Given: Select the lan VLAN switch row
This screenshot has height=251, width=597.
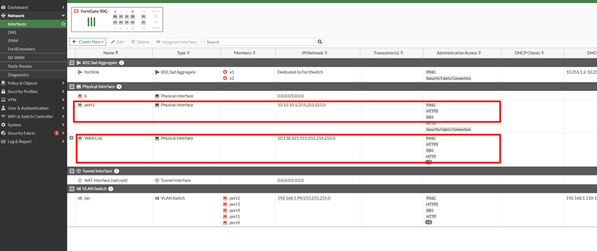Looking at the screenshot, I should click(x=332, y=210).
